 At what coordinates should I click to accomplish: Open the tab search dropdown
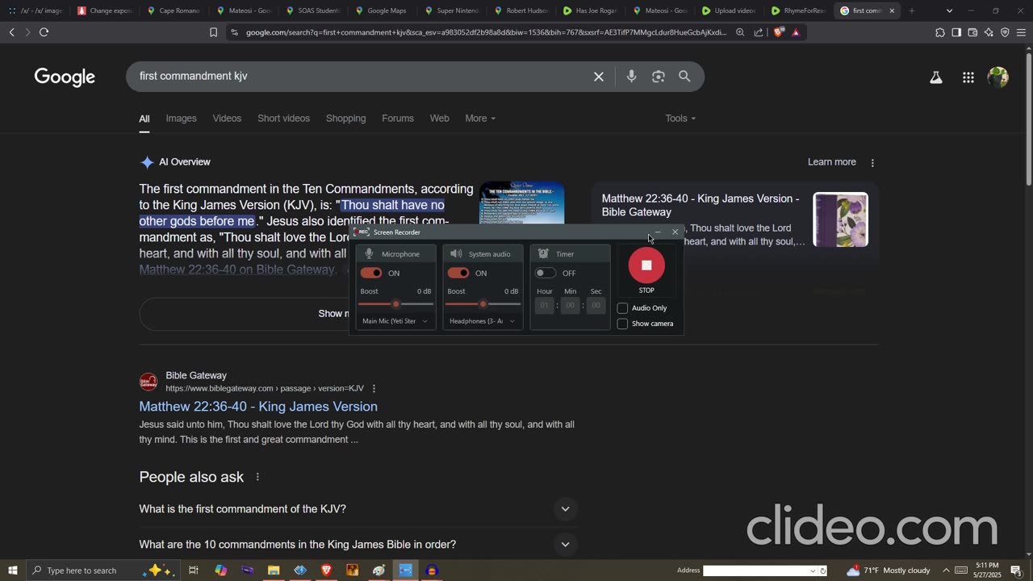pyautogui.click(x=949, y=10)
